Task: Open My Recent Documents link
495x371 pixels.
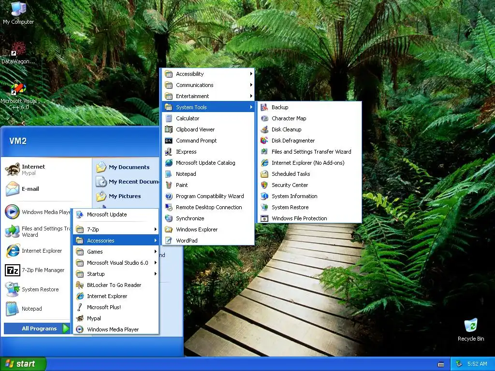Action: 126,182
